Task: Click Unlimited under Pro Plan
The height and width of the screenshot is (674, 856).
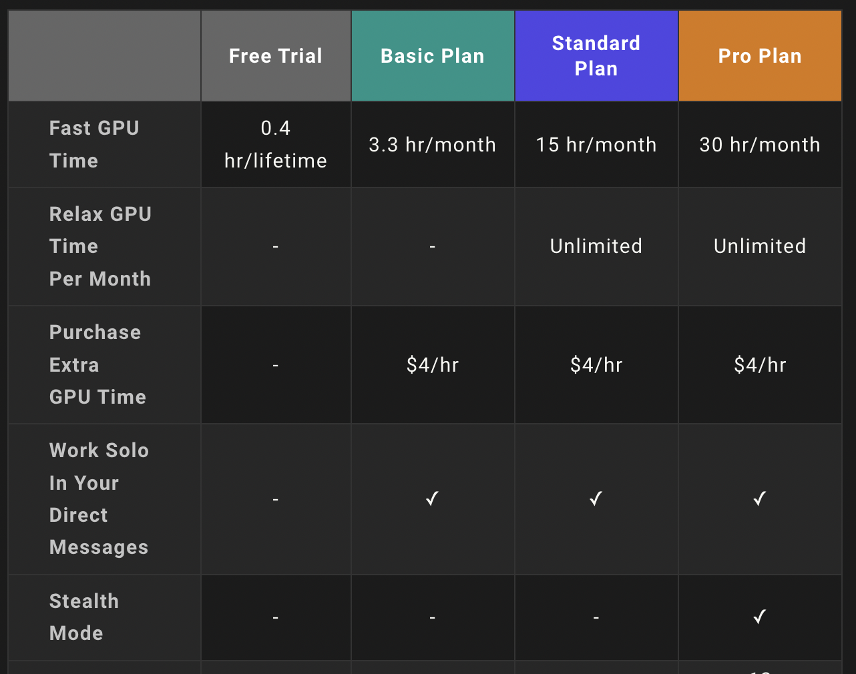Action: (x=760, y=246)
